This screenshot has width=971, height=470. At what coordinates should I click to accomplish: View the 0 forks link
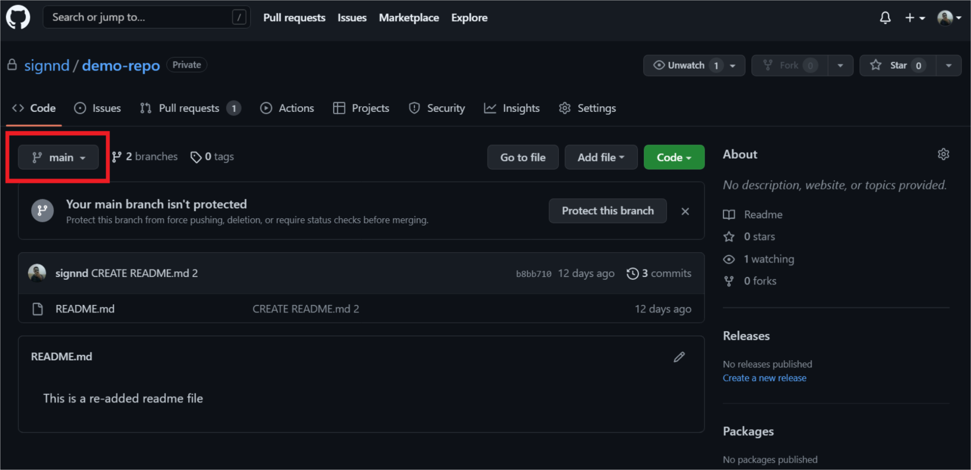point(750,281)
